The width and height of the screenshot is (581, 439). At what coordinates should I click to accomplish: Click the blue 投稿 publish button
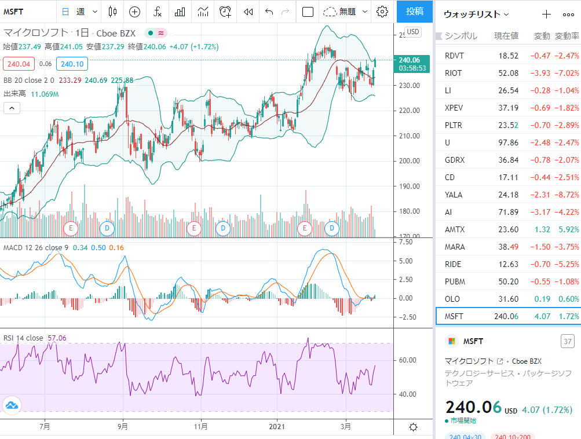pos(415,12)
